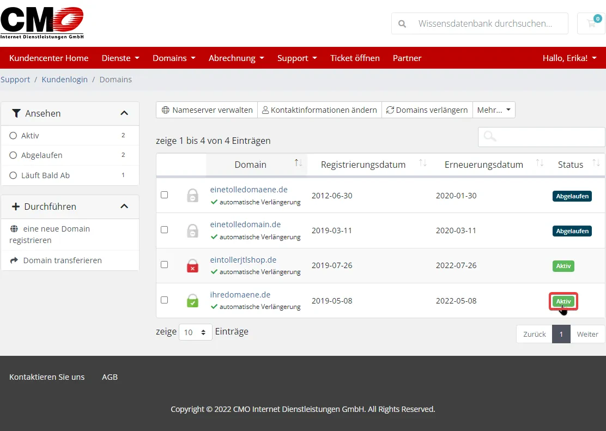
Task: Open the AGB footer link
Action: [110, 377]
